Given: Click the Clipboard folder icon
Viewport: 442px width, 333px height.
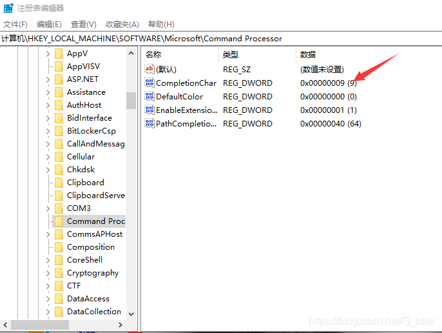Looking at the screenshot, I should [59, 183].
